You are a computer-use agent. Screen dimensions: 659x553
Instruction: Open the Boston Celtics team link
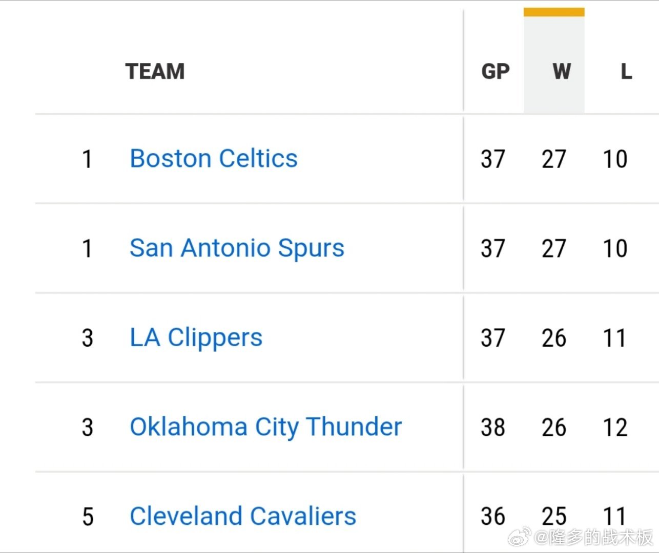coord(214,158)
